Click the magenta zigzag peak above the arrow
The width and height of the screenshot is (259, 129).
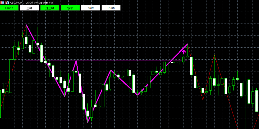click(187, 44)
